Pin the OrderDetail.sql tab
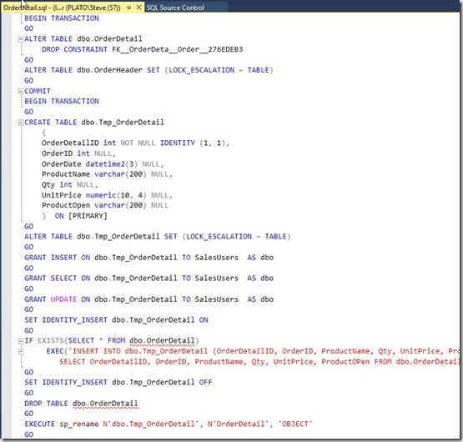 pos(128,8)
